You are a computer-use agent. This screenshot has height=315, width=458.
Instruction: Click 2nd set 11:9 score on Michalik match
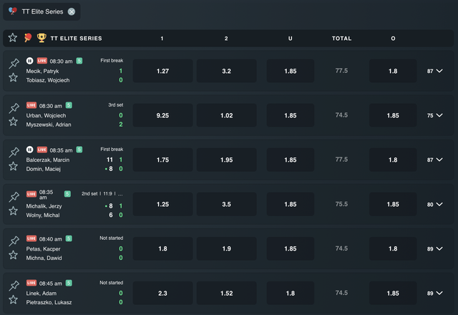[x=102, y=194]
